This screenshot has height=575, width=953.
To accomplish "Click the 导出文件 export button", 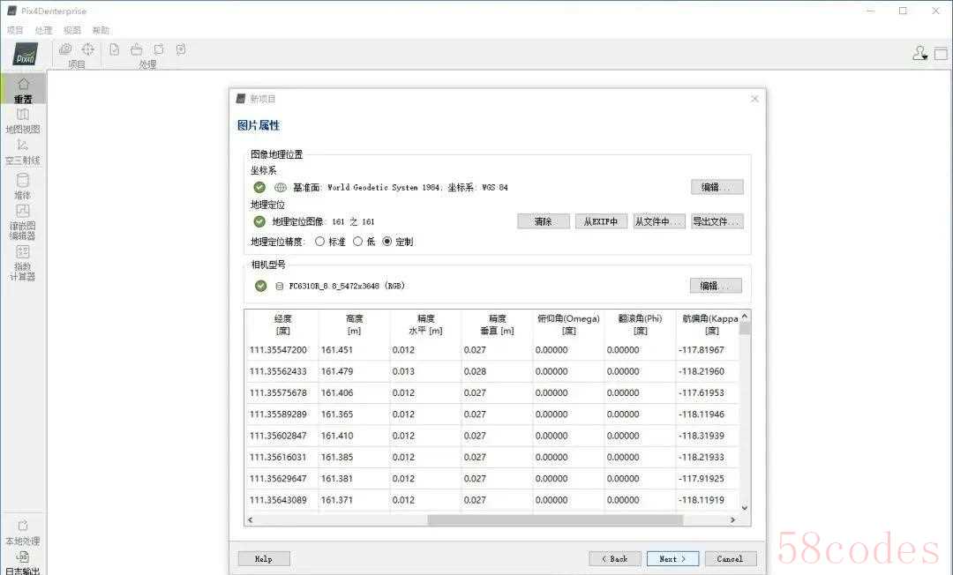I will [x=717, y=221].
